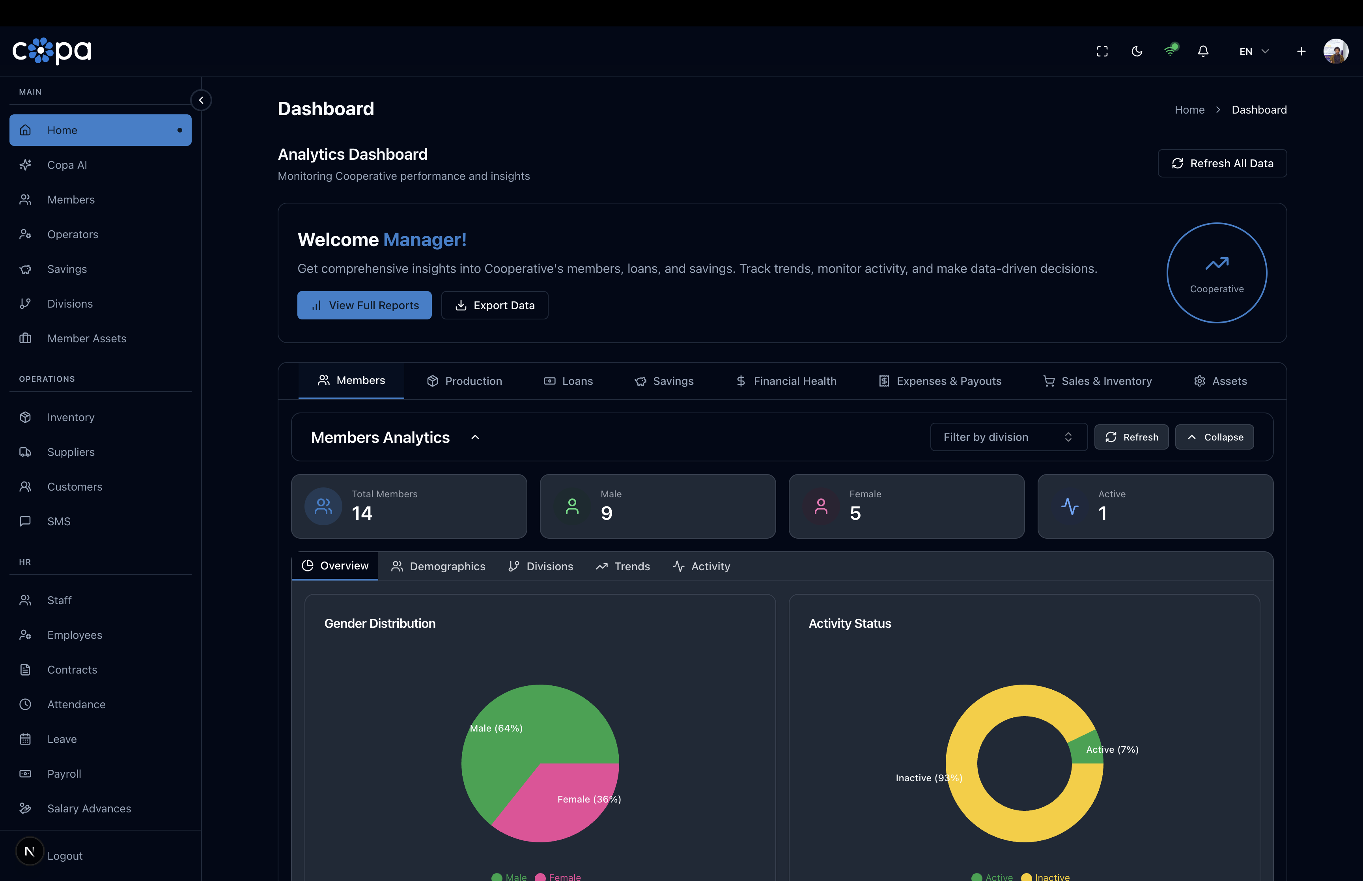The image size is (1363, 881).
Task: Click the round N badge near Logout
Action: [30, 851]
